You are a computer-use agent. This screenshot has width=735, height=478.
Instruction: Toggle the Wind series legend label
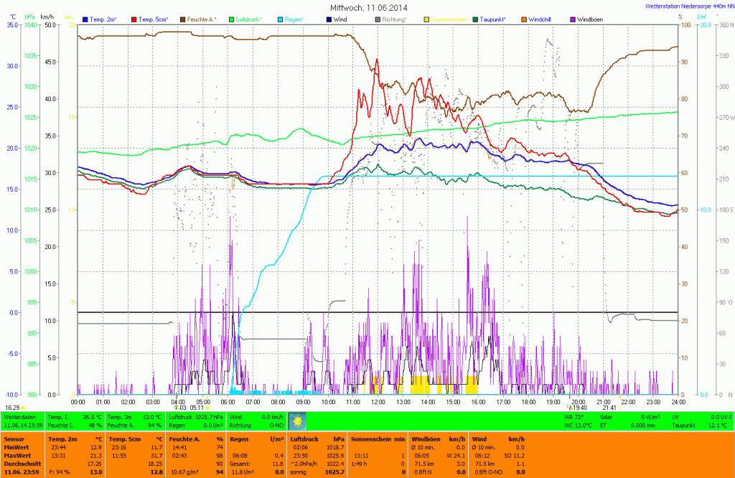[x=344, y=19]
